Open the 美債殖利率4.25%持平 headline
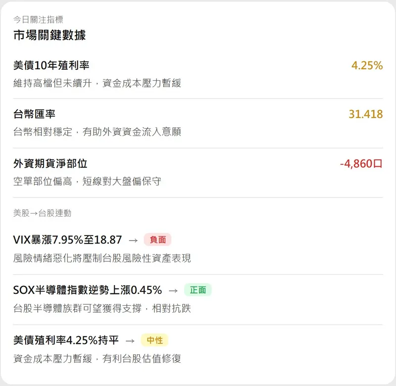Viewport: 396px width, 386px height. pos(66,340)
